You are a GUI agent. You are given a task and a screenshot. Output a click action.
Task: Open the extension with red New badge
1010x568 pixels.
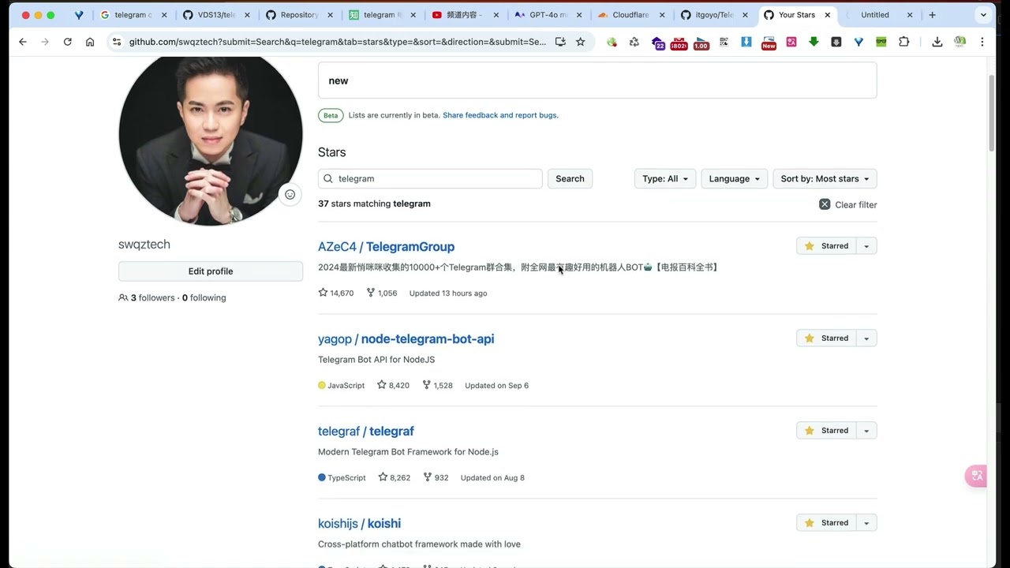click(769, 43)
